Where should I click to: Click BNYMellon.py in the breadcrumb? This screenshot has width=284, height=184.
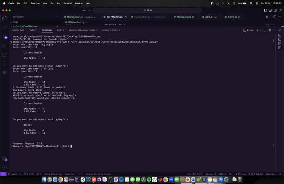(76, 22)
